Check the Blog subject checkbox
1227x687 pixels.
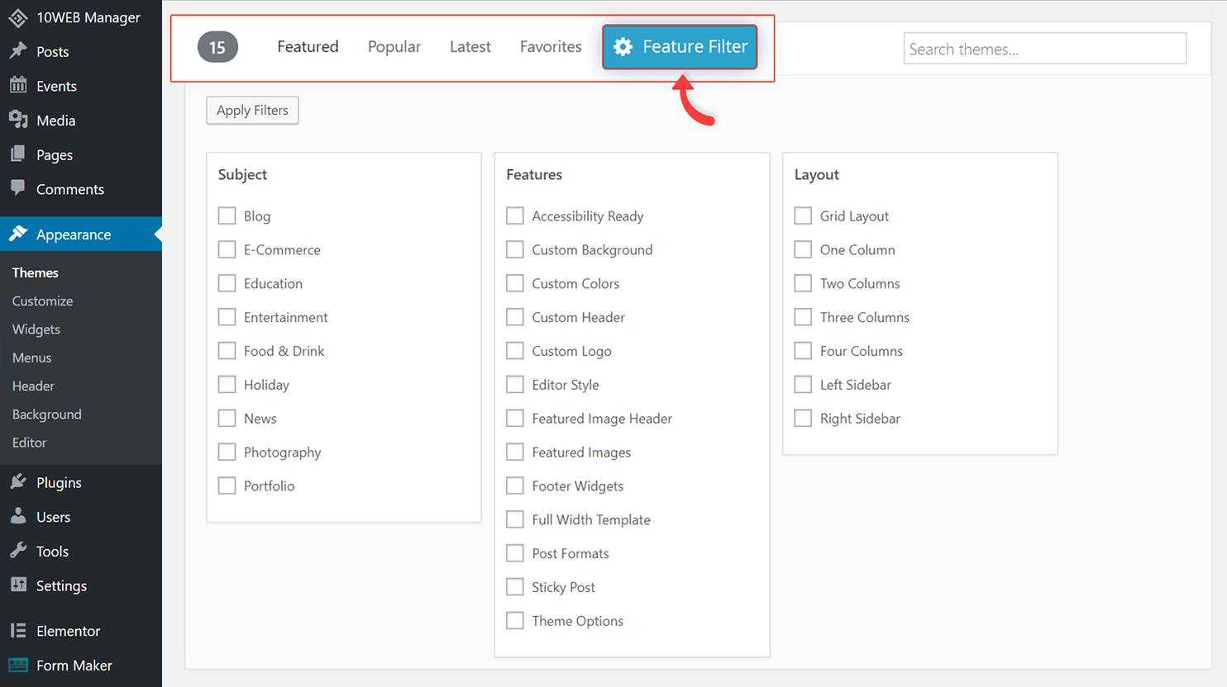[227, 216]
